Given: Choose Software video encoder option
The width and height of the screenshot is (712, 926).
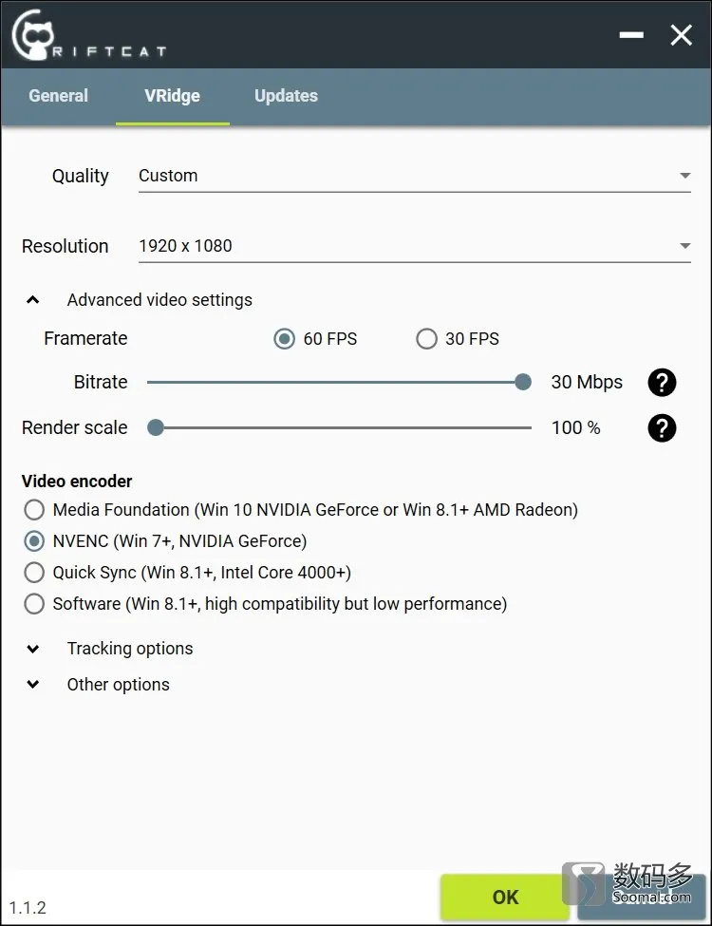Looking at the screenshot, I should 34,603.
